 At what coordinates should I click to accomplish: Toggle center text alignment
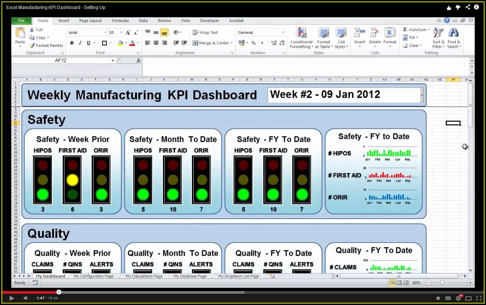(x=156, y=43)
